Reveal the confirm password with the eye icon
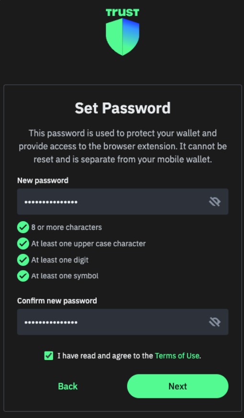The image size is (244, 418). (x=215, y=322)
